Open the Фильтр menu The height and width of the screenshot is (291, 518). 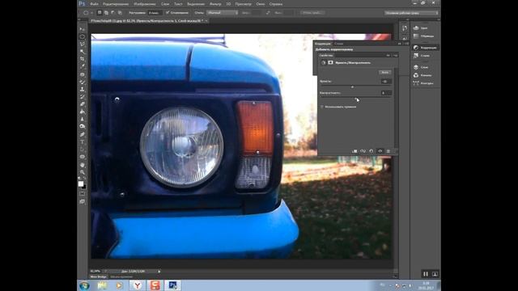(x=215, y=4)
